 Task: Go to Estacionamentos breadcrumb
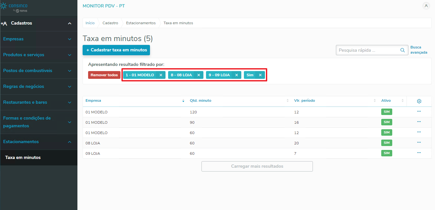(141, 23)
